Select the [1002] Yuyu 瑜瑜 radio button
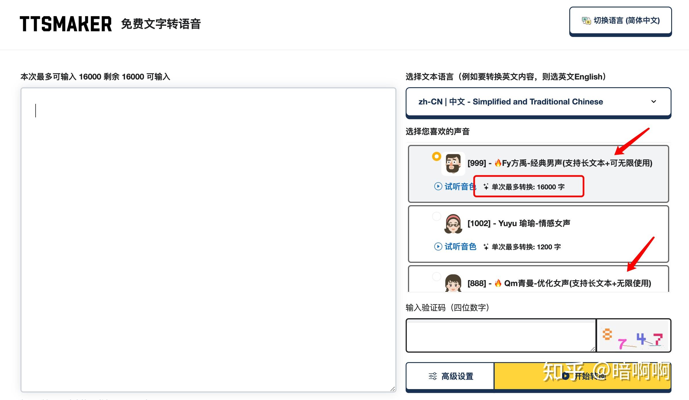Image resolution: width=689 pixels, height=400 pixels. click(436, 216)
